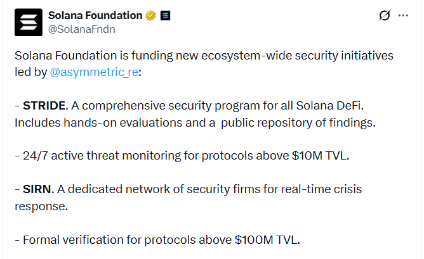Click the "public repository of findings" text

(305, 122)
